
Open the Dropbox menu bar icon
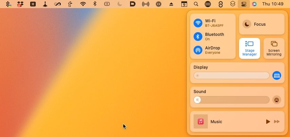pos(20,4)
